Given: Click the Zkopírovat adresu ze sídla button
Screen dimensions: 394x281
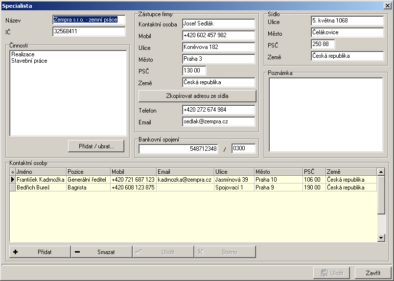Looking at the screenshot, I should pos(197,95).
